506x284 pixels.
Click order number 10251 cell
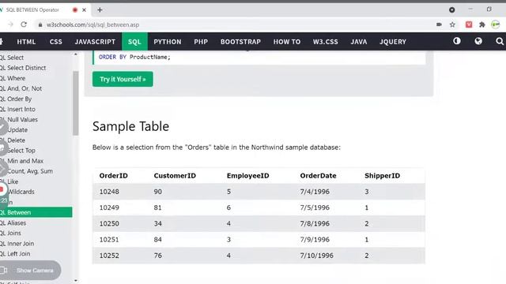click(109, 240)
